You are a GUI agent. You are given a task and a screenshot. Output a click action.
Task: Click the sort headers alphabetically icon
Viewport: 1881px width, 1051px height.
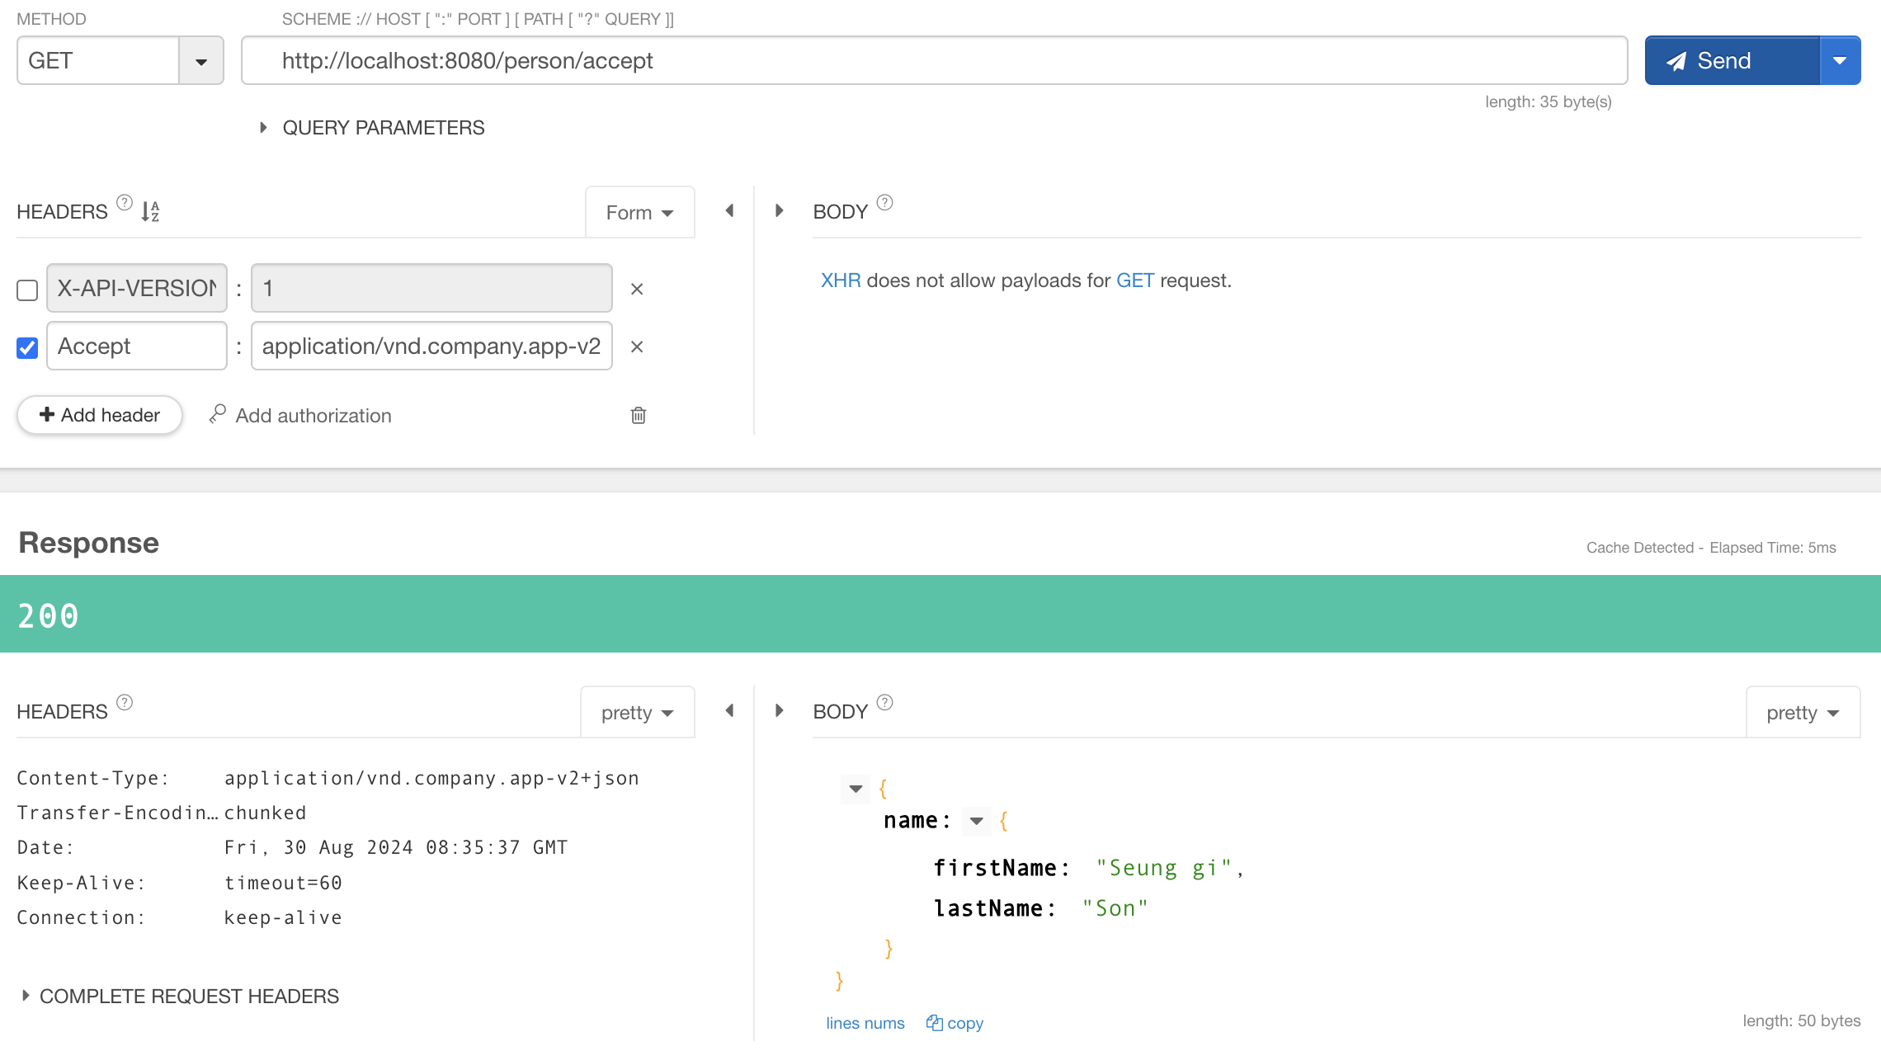point(150,211)
